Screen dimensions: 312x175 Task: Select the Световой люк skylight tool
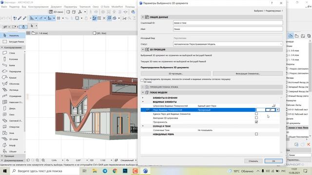pos(12,121)
